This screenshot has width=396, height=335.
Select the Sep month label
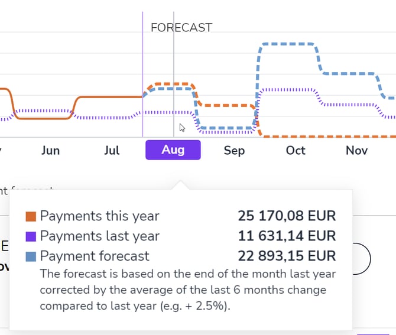(x=234, y=151)
